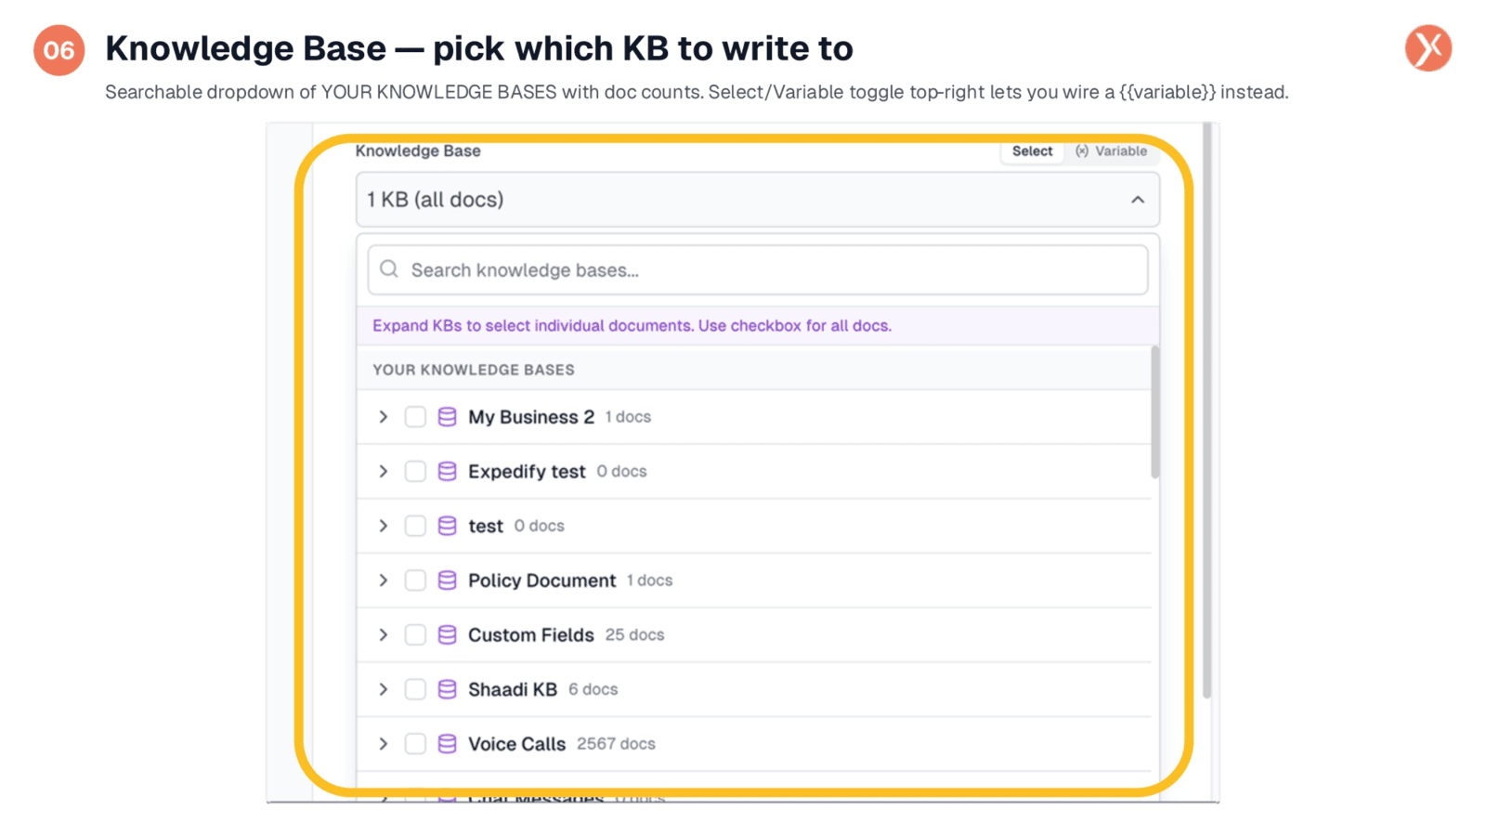The image size is (1486, 836).
Task: Select the My Business 2 name text
Action: 531,417
